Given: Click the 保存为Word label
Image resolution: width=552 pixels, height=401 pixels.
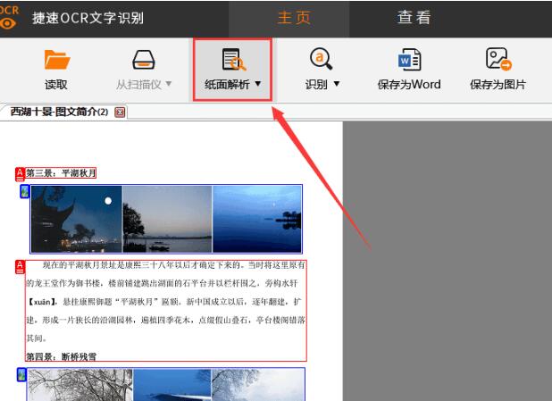Looking at the screenshot, I should [409, 85].
